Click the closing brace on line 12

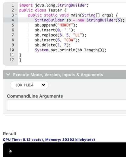[x=20, y=60]
